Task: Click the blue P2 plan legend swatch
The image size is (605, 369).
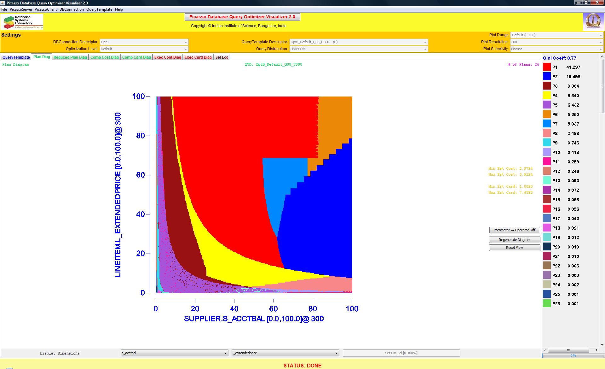Action: point(547,76)
